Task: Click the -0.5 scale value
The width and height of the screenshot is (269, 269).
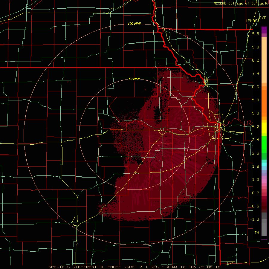Action: (254, 206)
